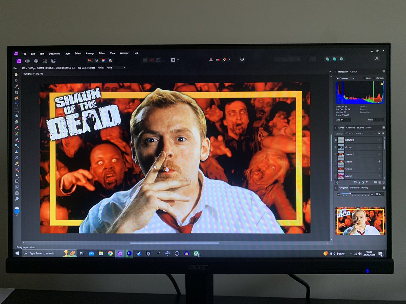The width and height of the screenshot is (406, 304).
Task: Open the File menu
Action: click(24, 54)
